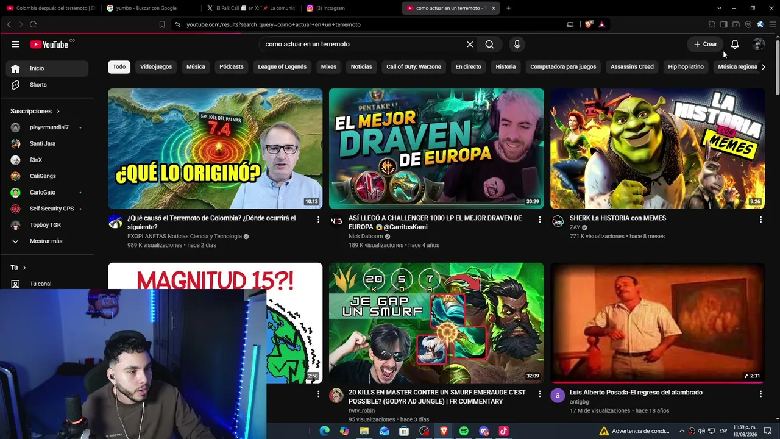This screenshot has height=439, width=780.
Task: Open Brave Shields lion icon
Action: [588, 24]
